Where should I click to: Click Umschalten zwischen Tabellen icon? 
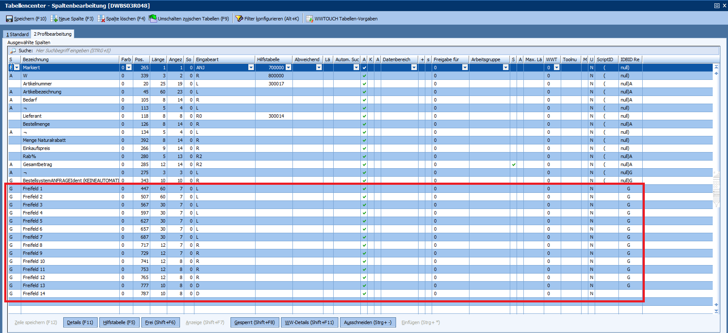coord(152,19)
